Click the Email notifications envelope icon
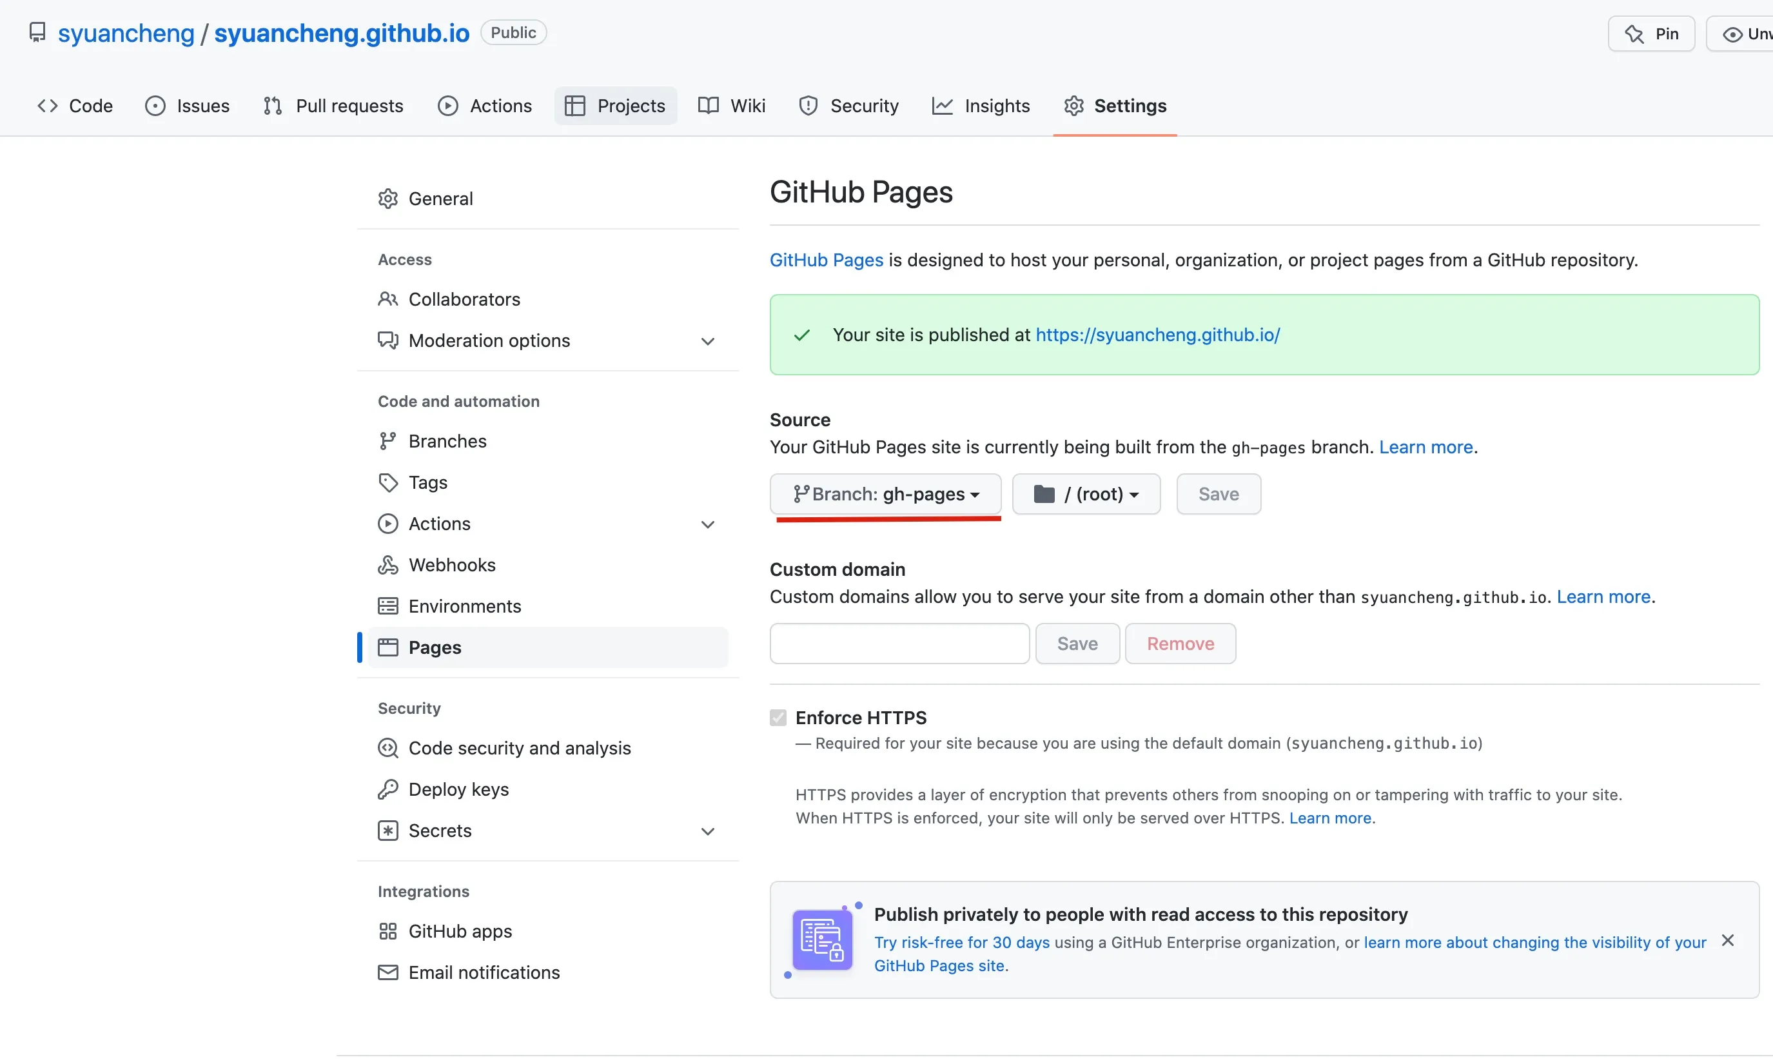Screen dimensions: 1773x1064 click(x=387, y=973)
